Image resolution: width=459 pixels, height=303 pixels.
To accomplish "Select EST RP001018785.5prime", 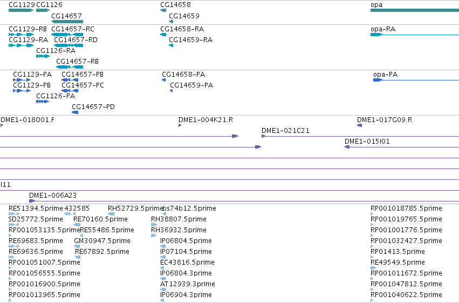I will 372,214.
